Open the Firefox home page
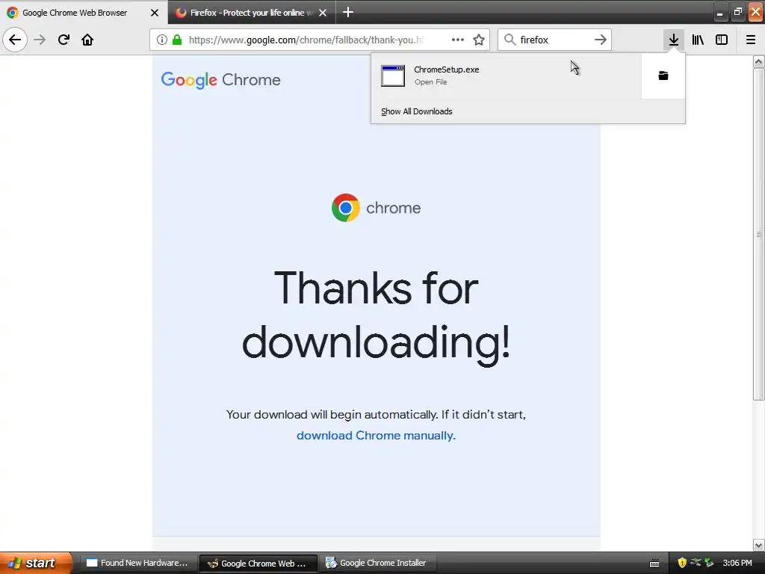The image size is (765, 574). pos(87,40)
